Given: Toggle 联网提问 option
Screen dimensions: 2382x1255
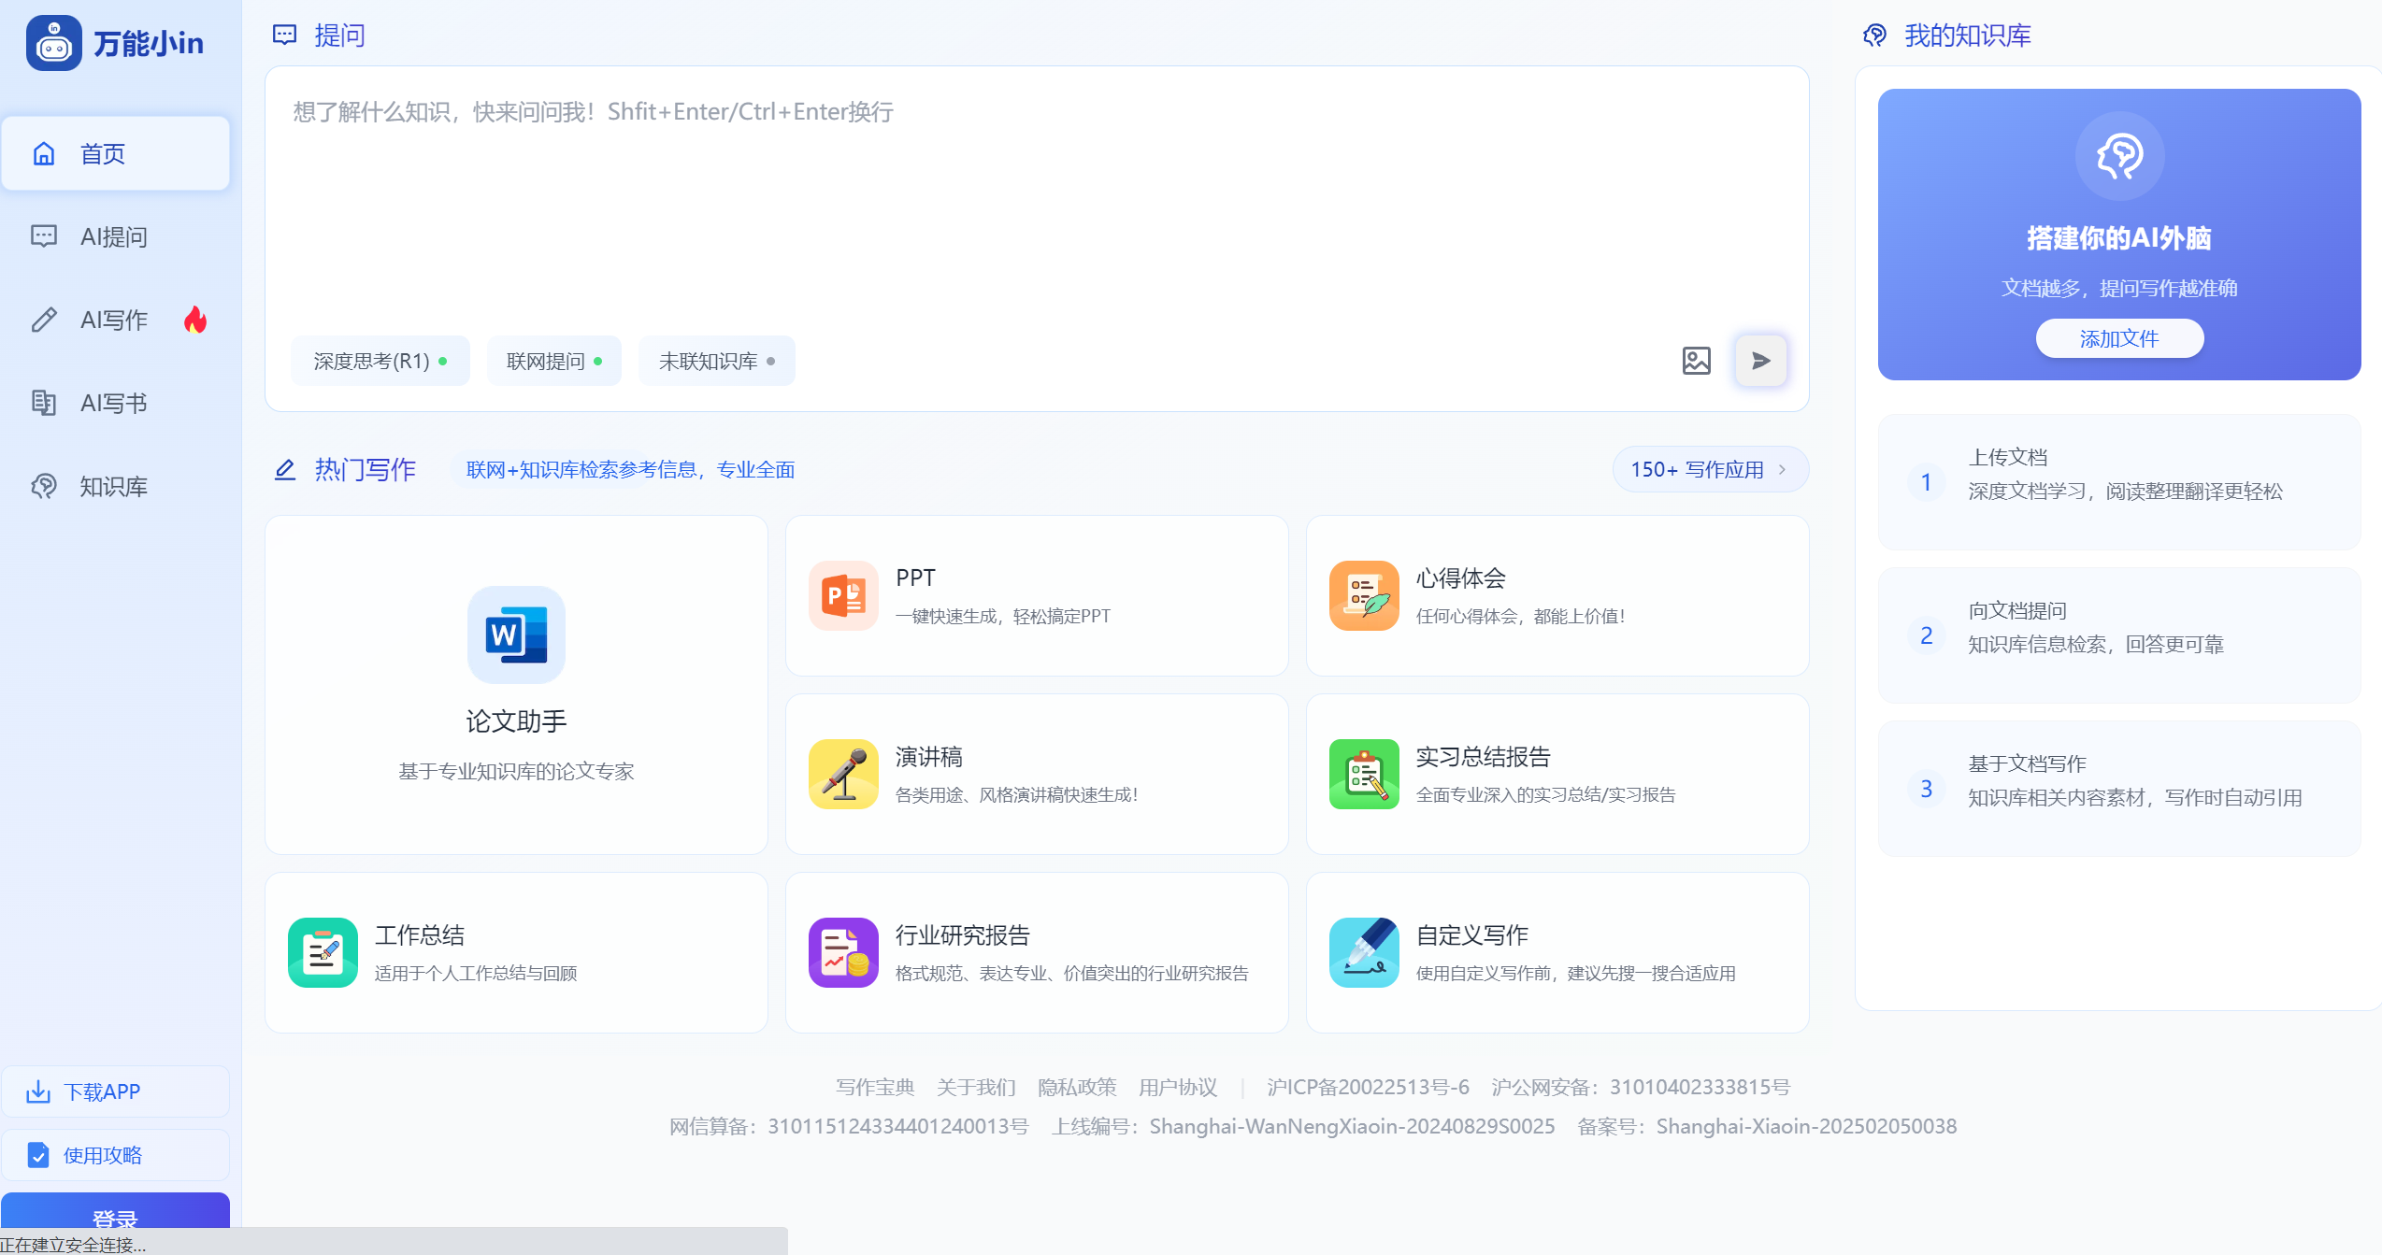Looking at the screenshot, I should 553,361.
